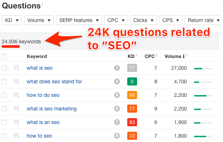Viewport: 223px width, 142px height.
Task: Select checkbox for 'what is an seo'
Action: tap(4, 122)
